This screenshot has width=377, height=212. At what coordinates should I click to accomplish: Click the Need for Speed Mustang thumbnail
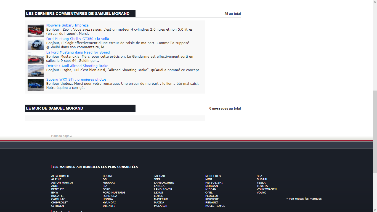click(x=36, y=58)
